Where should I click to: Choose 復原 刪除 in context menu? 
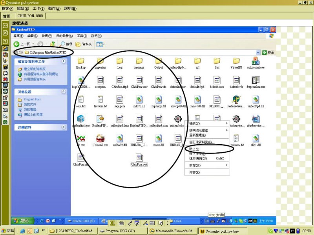(x=207, y=158)
